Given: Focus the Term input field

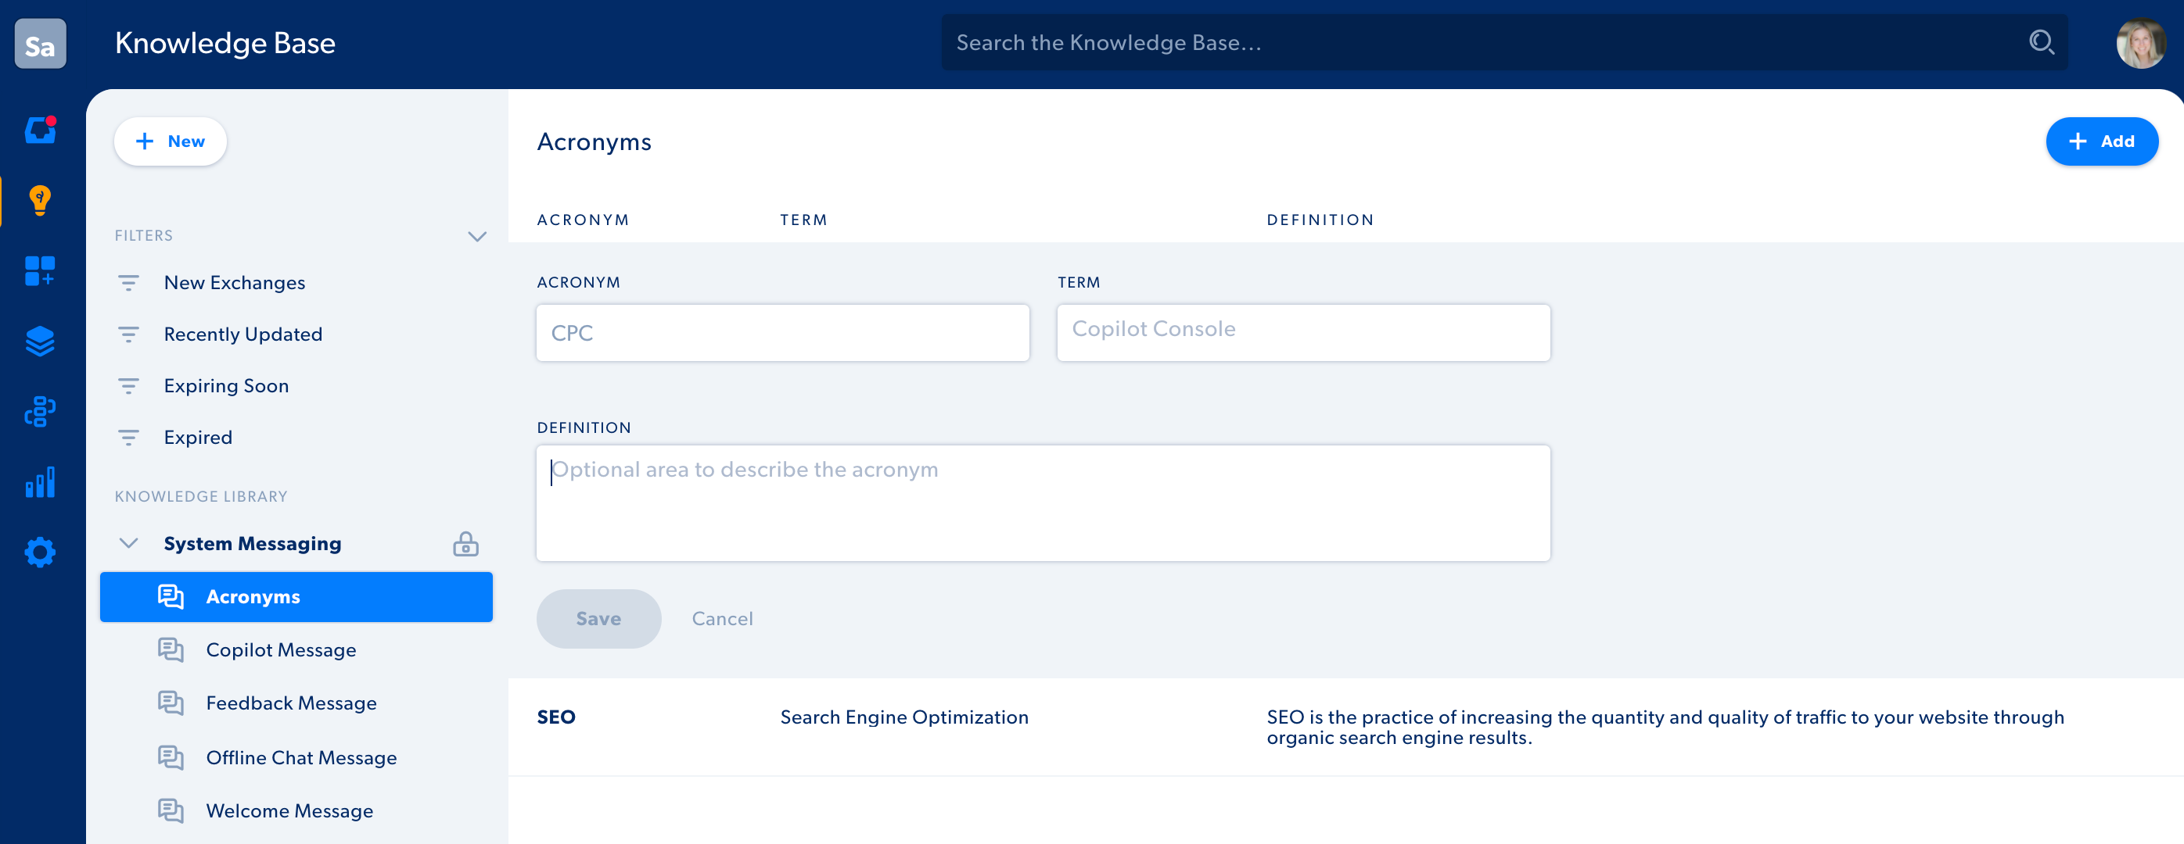Looking at the screenshot, I should pyautogui.click(x=1303, y=333).
